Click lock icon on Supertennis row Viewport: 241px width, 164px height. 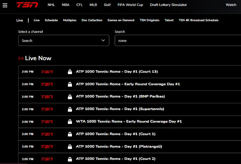tap(70, 109)
